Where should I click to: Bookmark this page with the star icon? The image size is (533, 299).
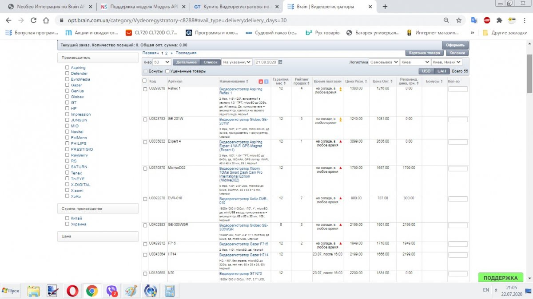[459, 20]
